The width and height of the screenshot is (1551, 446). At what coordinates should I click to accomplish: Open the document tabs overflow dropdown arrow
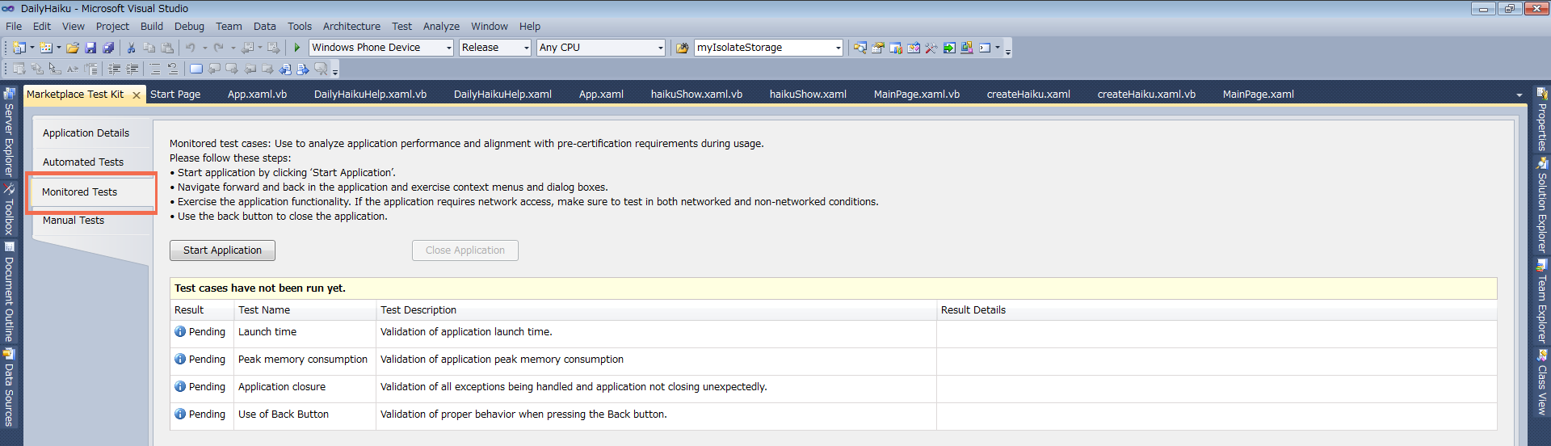coord(1519,95)
